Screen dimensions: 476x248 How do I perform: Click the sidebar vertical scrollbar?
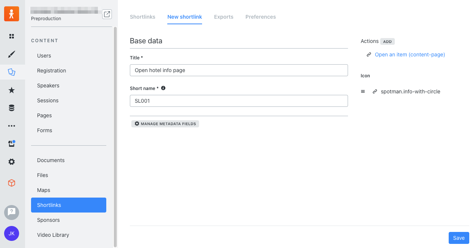click(x=115, y=137)
